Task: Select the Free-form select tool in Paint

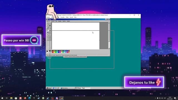Action: pyautogui.click(x=48, y=23)
